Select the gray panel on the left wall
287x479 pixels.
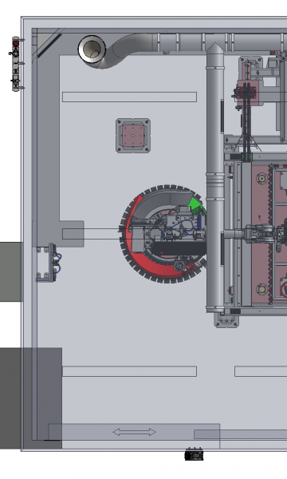point(11,272)
